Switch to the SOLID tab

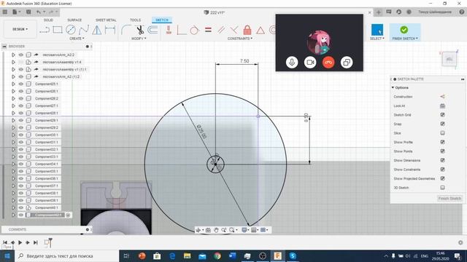click(48, 20)
